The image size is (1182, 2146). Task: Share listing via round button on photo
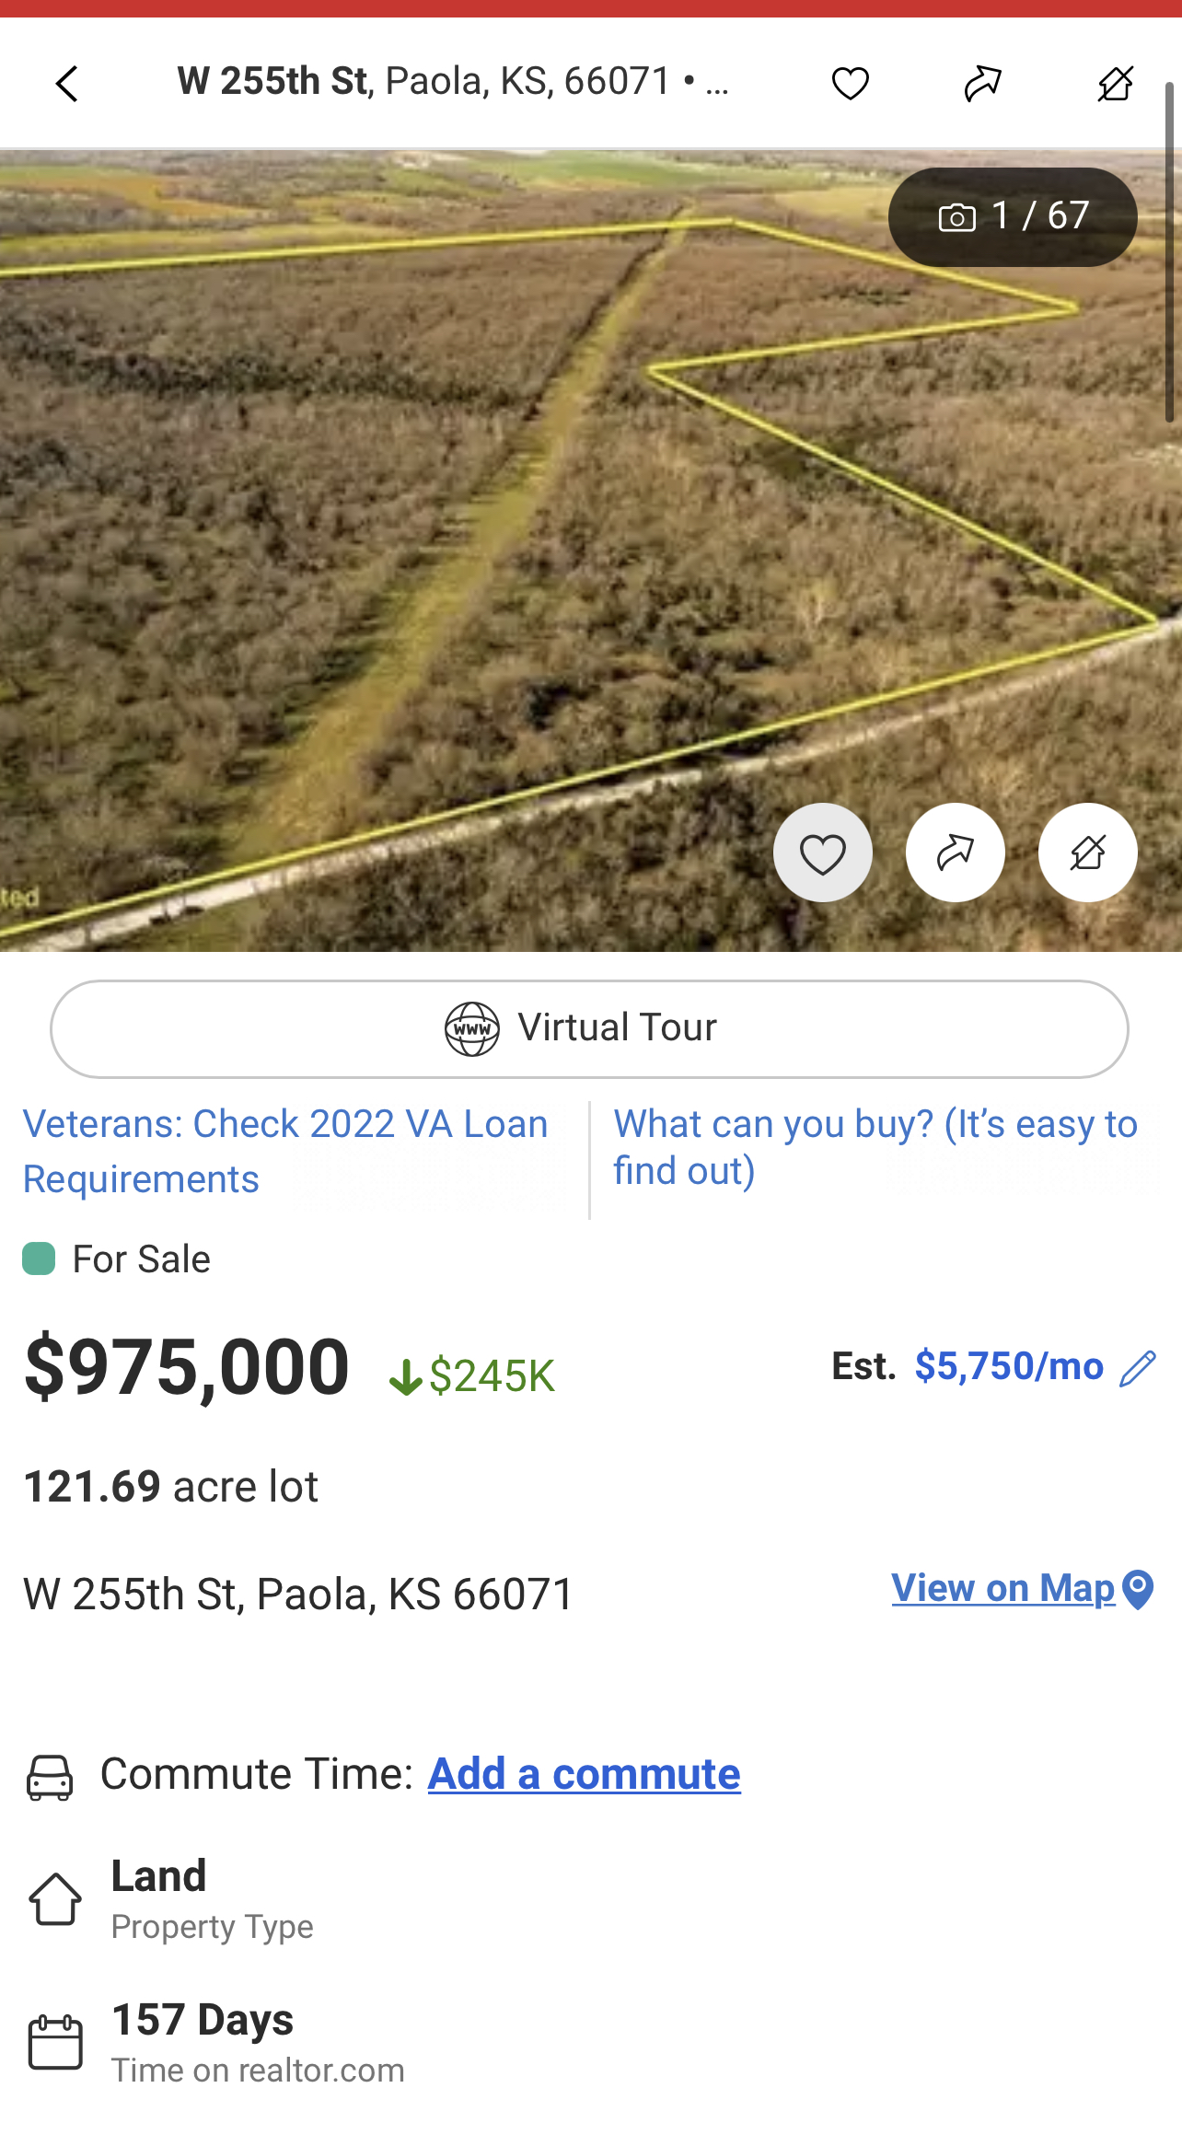955,853
